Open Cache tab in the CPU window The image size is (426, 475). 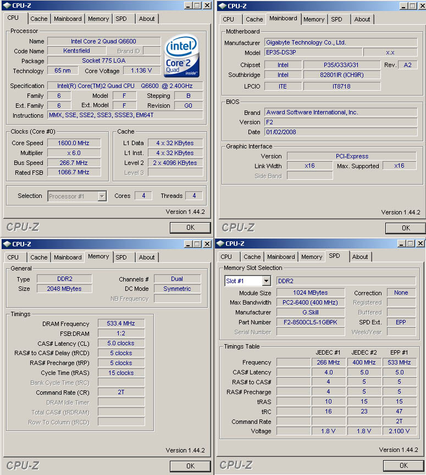tap(39, 19)
